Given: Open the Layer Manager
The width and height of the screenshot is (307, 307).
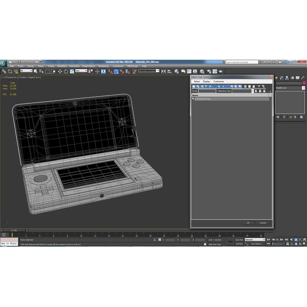Looking at the screenshot, I should (x=177, y=71).
